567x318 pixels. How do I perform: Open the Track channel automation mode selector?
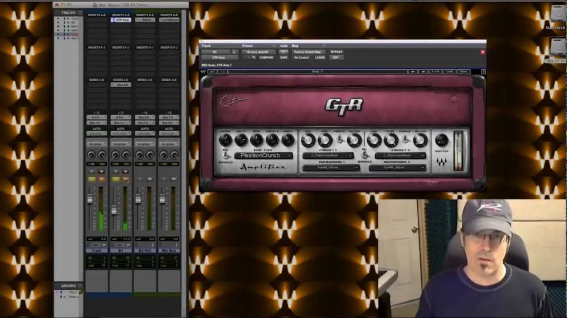[x=96, y=133]
